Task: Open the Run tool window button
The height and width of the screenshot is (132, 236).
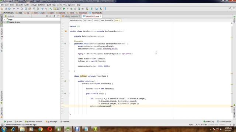Action: coord(8,122)
